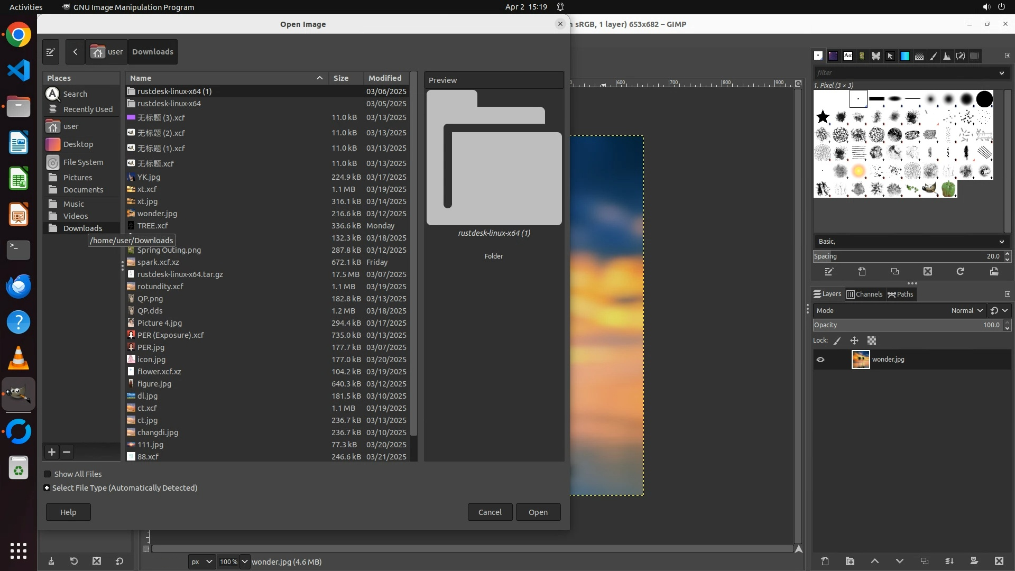Image resolution: width=1015 pixels, height=571 pixels.
Task: Enable the Show All Files checkbox
Action: [x=48, y=474]
